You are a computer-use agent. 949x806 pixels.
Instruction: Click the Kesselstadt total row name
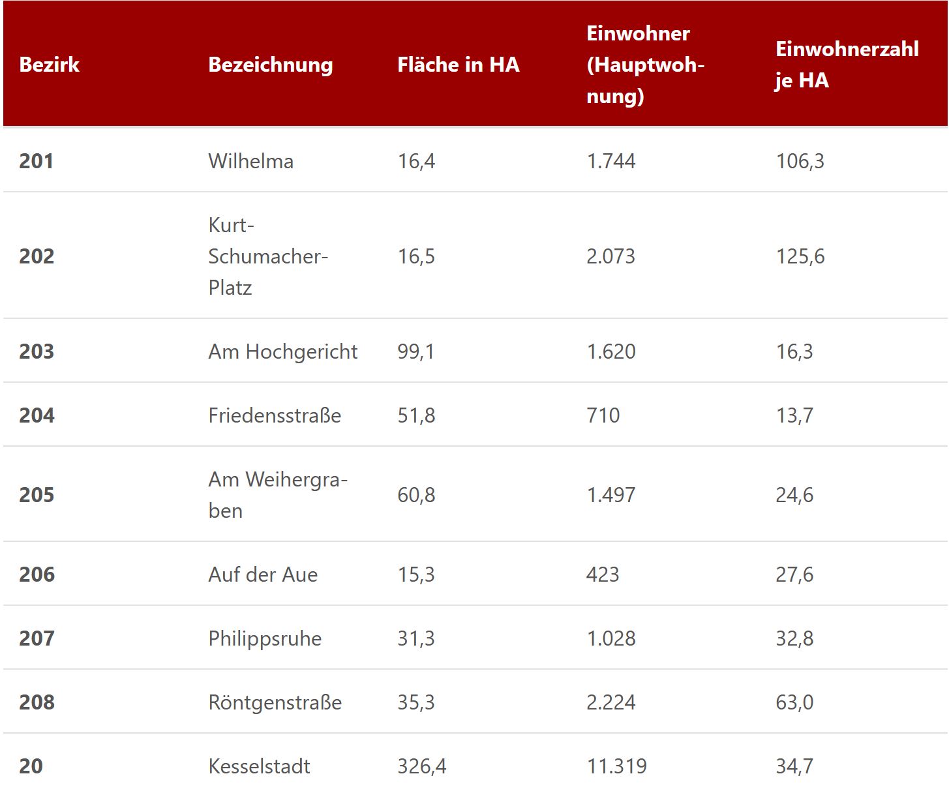point(259,766)
